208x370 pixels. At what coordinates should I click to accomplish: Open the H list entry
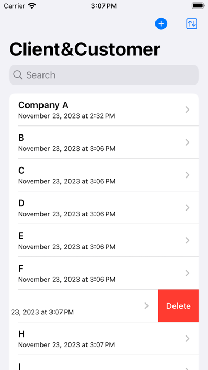tap(104, 339)
